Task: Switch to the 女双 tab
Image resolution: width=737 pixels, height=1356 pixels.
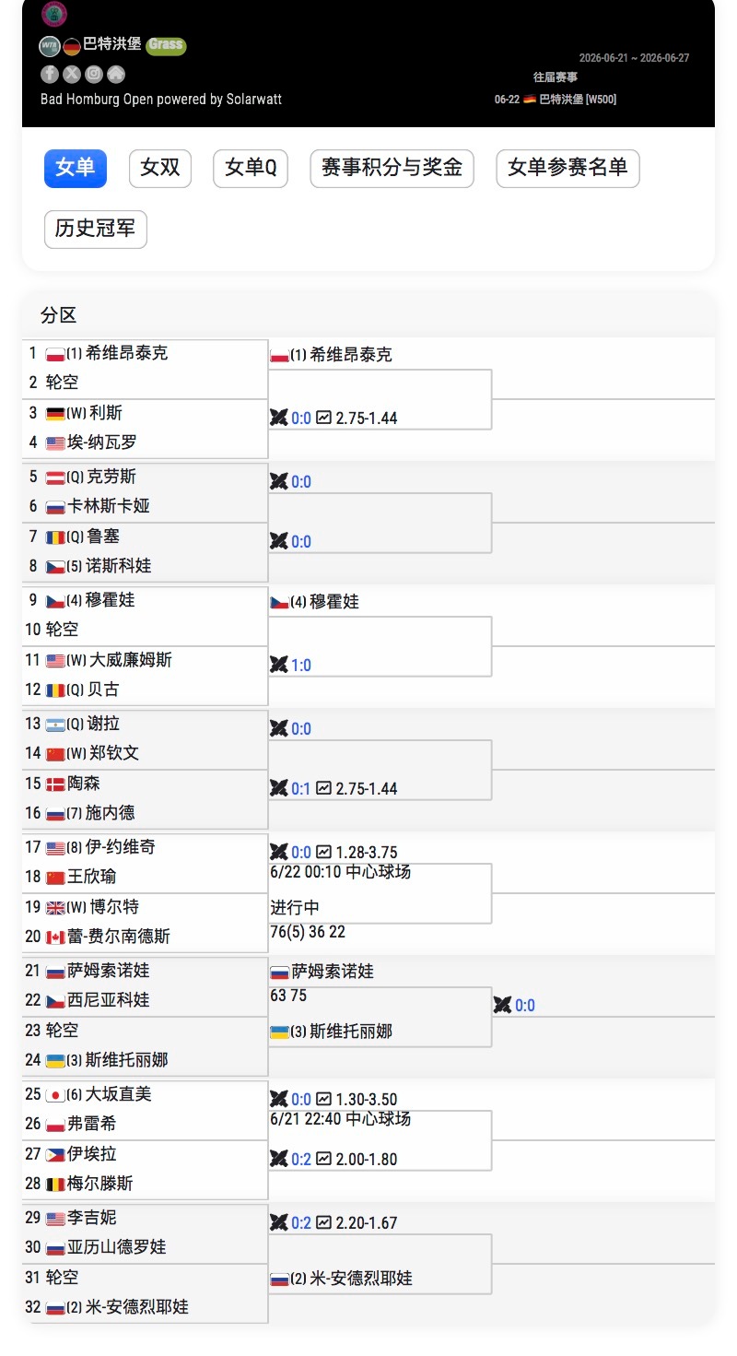Action: point(160,169)
